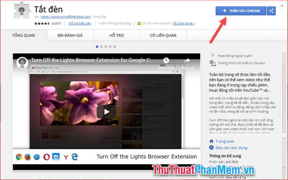Image resolution: width=288 pixels, height=180 pixels.
Task: Click the Tắt đèn extension title
Action: [48, 9]
